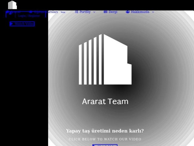The height and width of the screenshot is (146, 194).
Task: Open the Portföy menu label
Action: click(85, 12)
